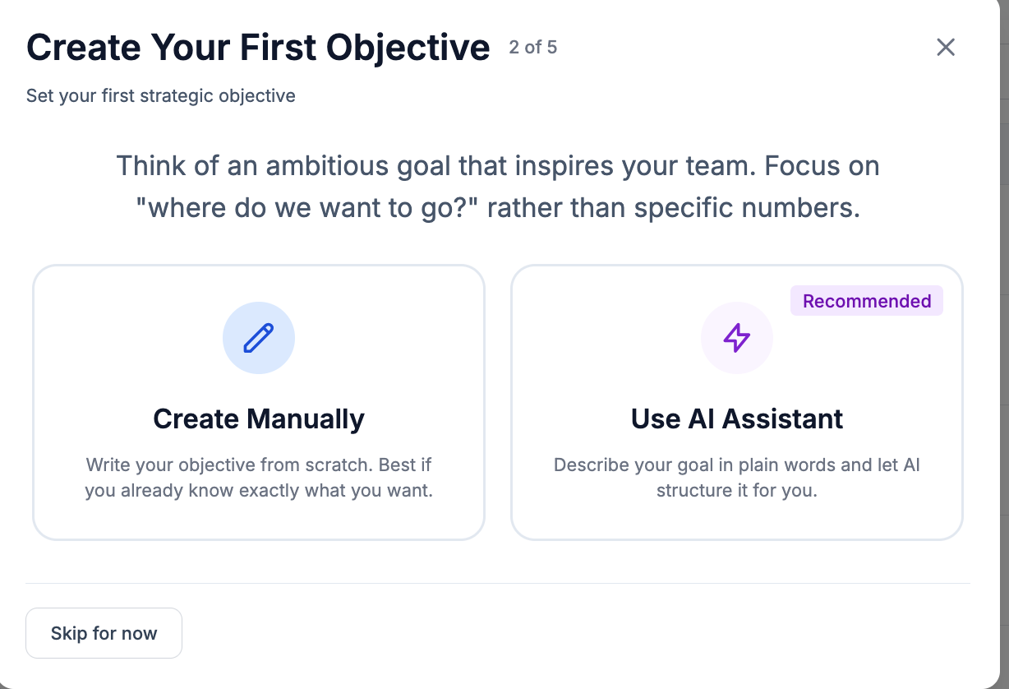This screenshot has width=1009, height=689.
Task: Click the Skip for now button
Action: (x=104, y=633)
